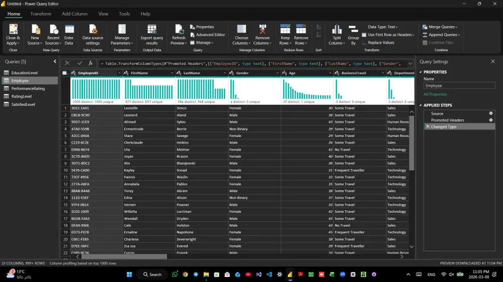This screenshot has height=282, width=503.
Task: Switch to the Home tab
Action: (x=14, y=14)
